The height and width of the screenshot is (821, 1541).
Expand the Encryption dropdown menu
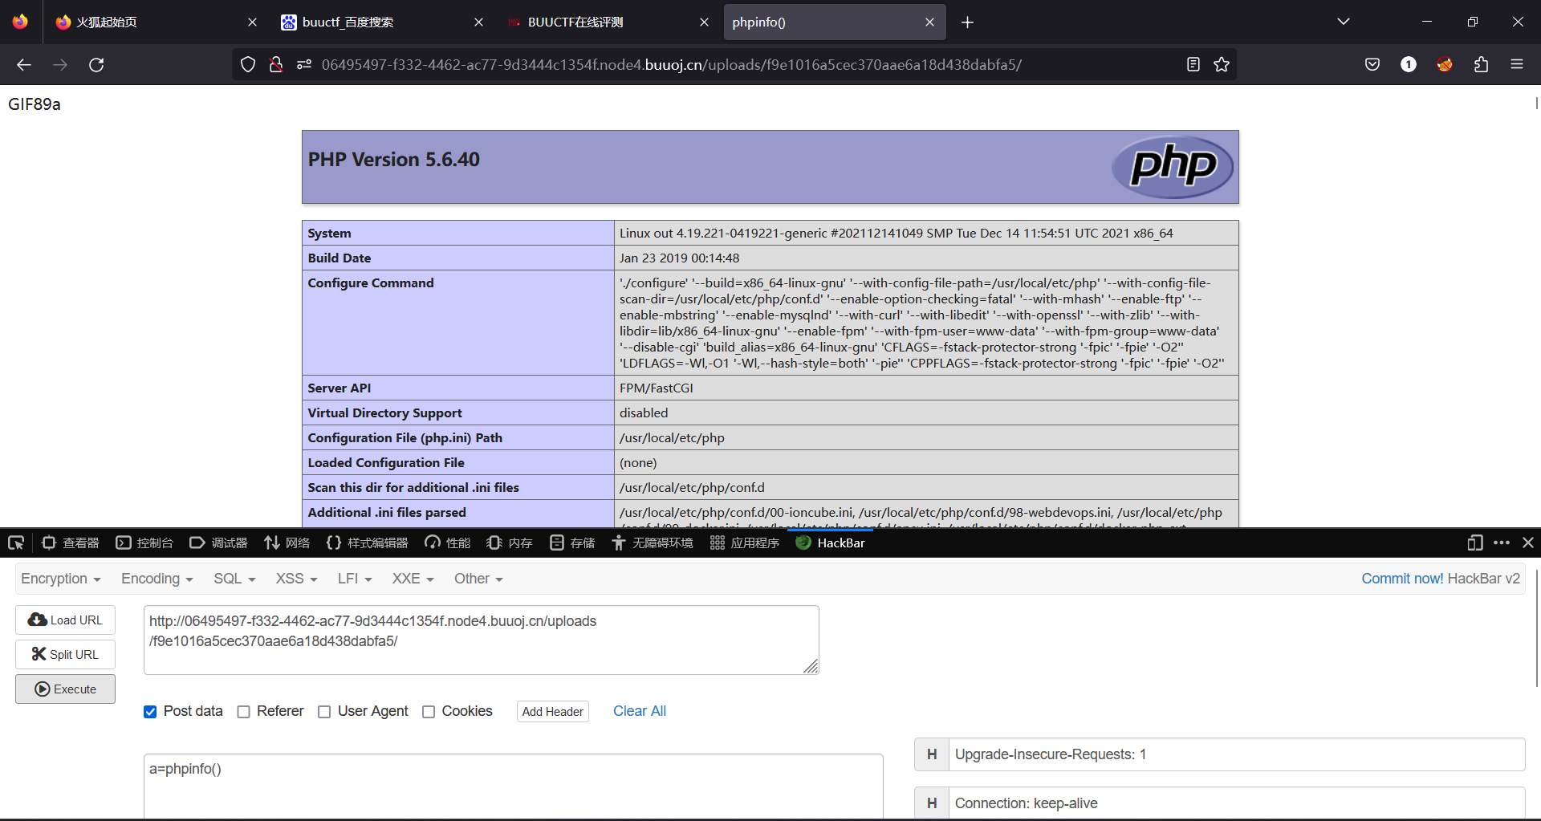click(x=60, y=579)
